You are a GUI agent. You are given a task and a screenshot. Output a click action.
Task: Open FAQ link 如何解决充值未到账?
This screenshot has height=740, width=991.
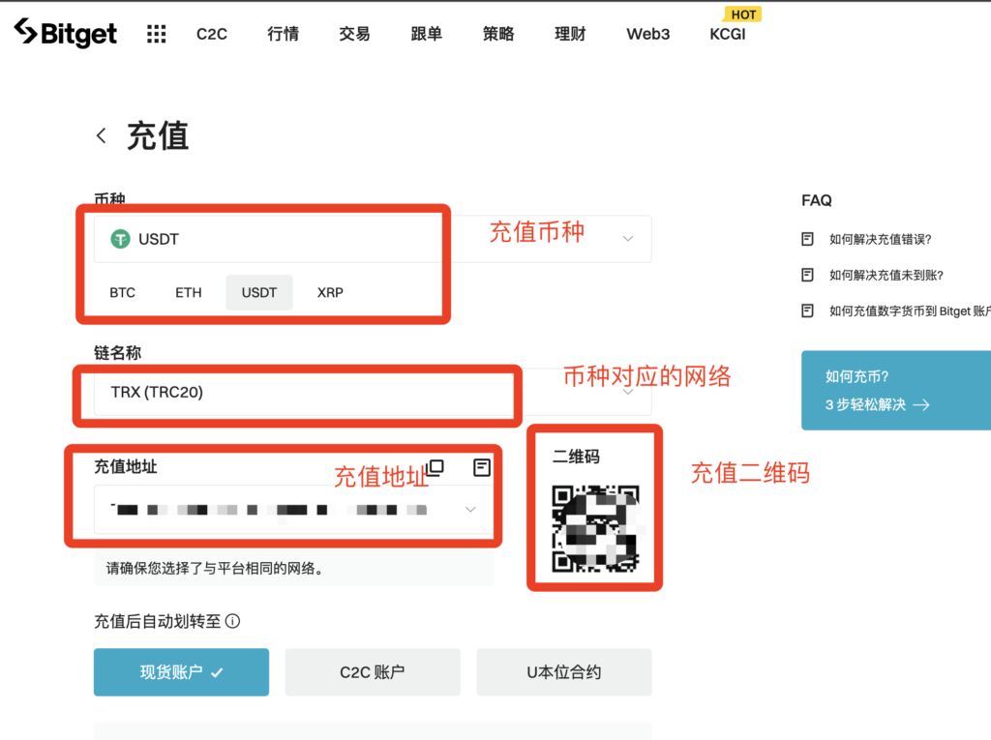[886, 275]
